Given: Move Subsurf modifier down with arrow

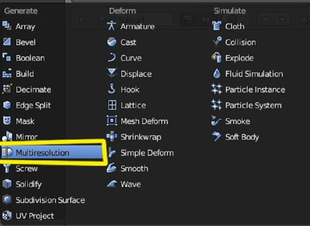Looking at the screenshot, I should (282, 20).
